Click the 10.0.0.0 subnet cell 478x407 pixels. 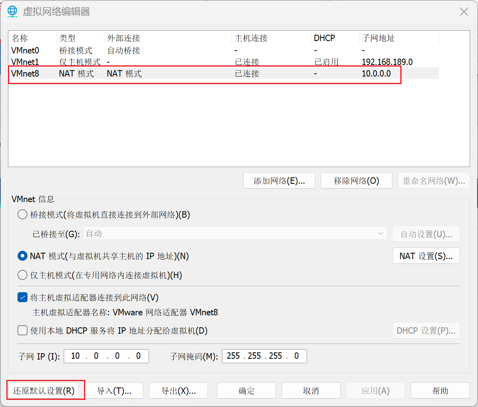tap(376, 73)
